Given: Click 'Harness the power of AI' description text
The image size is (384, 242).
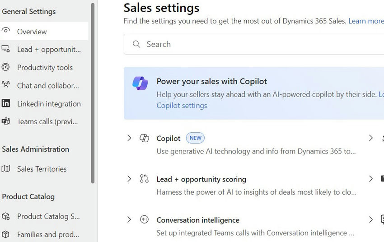Looking at the screenshot, I should 257,192.
